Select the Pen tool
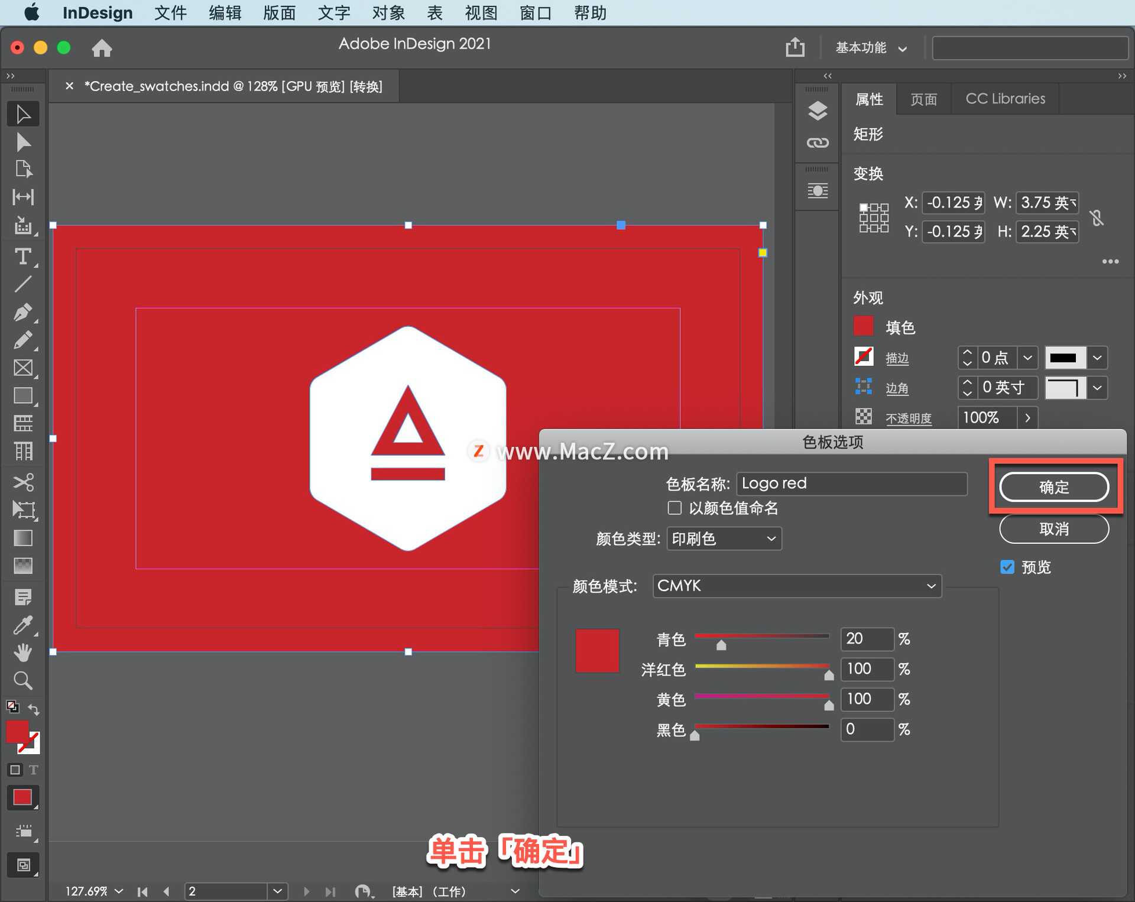1135x902 pixels. (x=22, y=312)
